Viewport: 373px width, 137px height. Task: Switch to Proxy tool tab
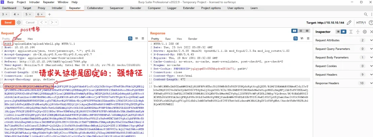click(42, 8)
